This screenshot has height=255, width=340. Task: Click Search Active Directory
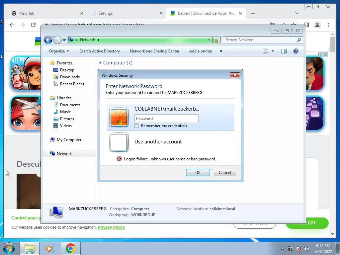(x=100, y=51)
